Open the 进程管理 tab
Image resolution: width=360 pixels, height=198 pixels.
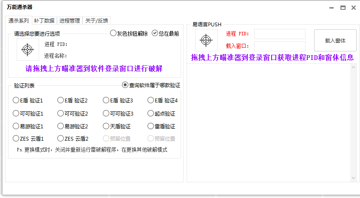70,21
